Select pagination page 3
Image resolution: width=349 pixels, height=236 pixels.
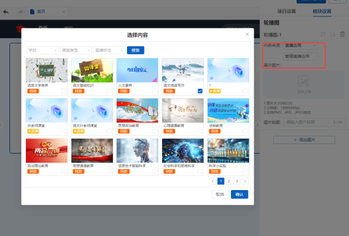coord(237,181)
